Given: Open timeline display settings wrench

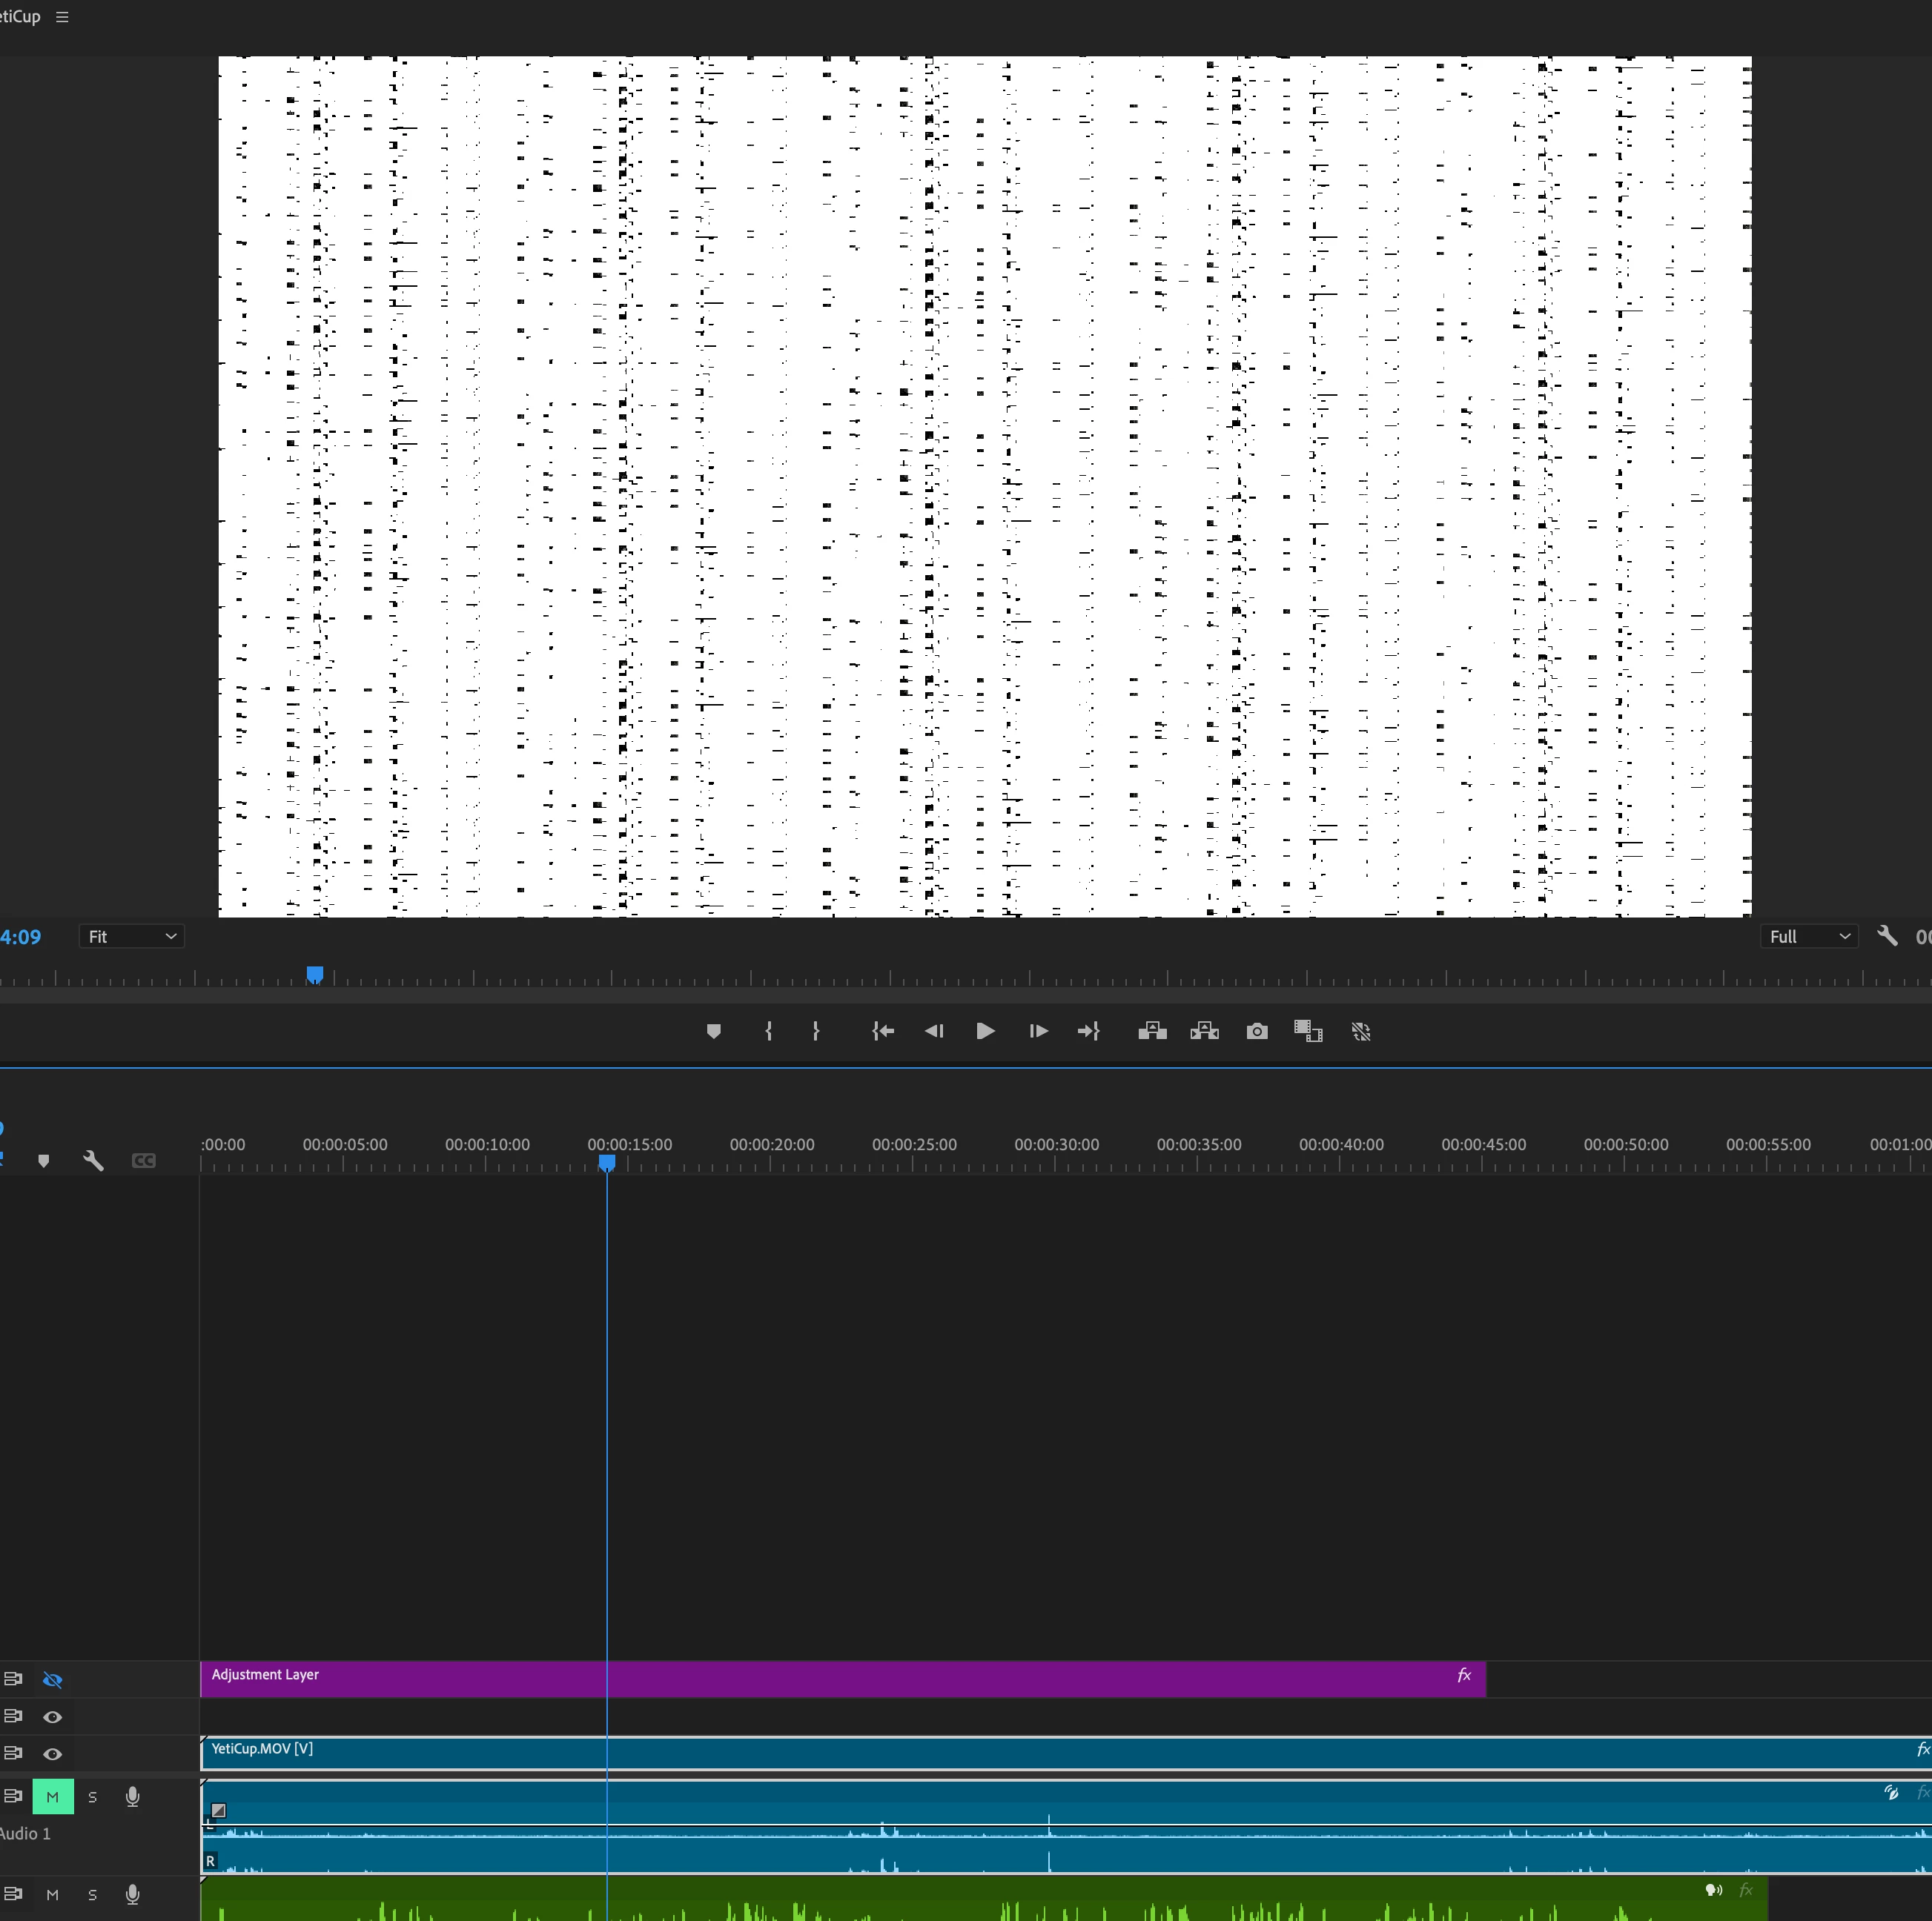Looking at the screenshot, I should pyautogui.click(x=93, y=1161).
